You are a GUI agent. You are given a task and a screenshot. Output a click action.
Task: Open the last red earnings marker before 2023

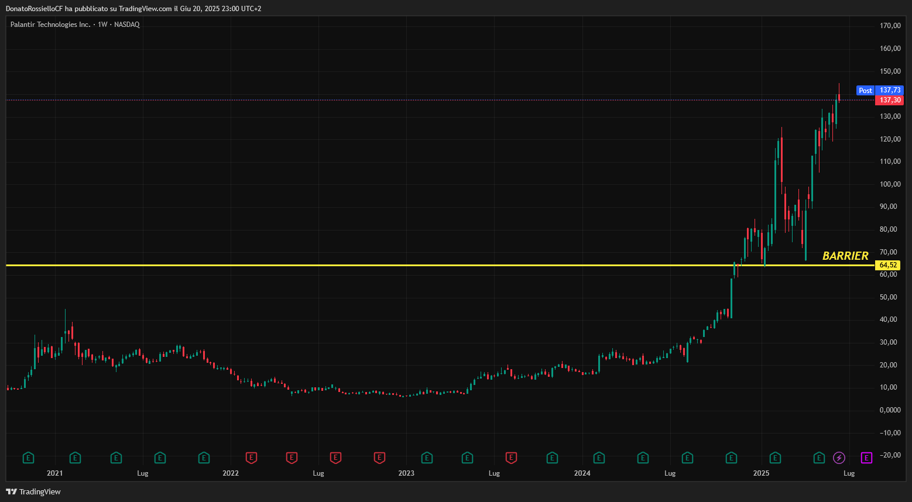379,458
